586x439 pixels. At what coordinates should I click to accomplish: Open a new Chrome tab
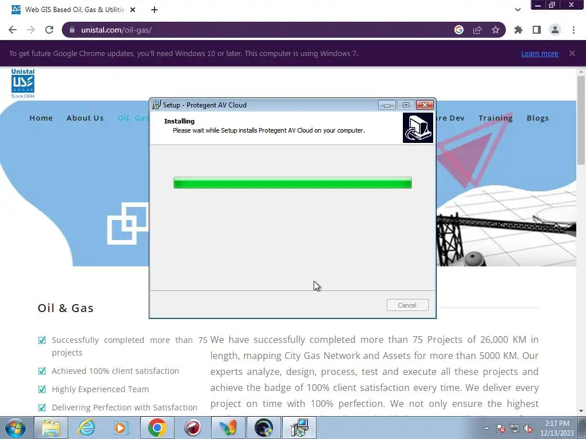(x=155, y=10)
